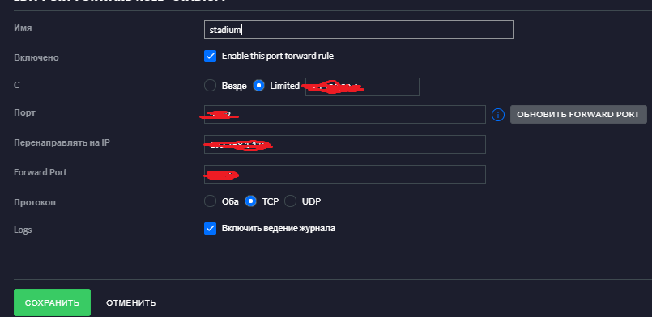Click the ОБНОВИТЬ FORWARD PORT button
The width and height of the screenshot is (652, 317).
click(x=578, y=115)
